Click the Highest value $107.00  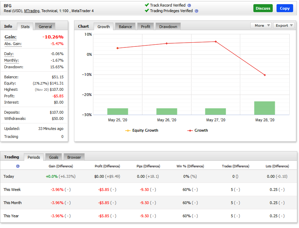[57, 89]
